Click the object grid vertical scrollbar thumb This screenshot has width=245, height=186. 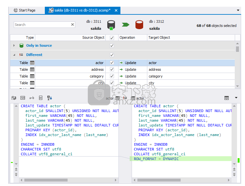(x=238, y=49)
